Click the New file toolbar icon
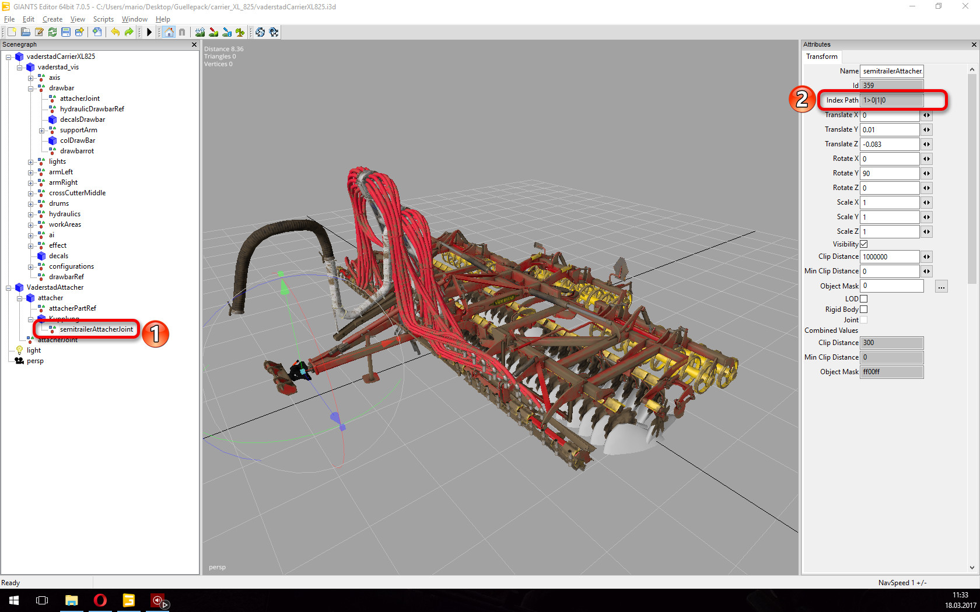Image resolution: width=980 pixels, height=612 pixels. click(x=12, y=32)
